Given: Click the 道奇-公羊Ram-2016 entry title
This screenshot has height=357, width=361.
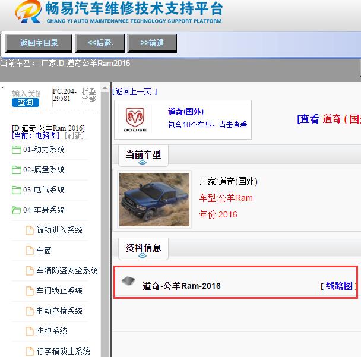Looking at the screenshot, I should [x=182, y=286].
